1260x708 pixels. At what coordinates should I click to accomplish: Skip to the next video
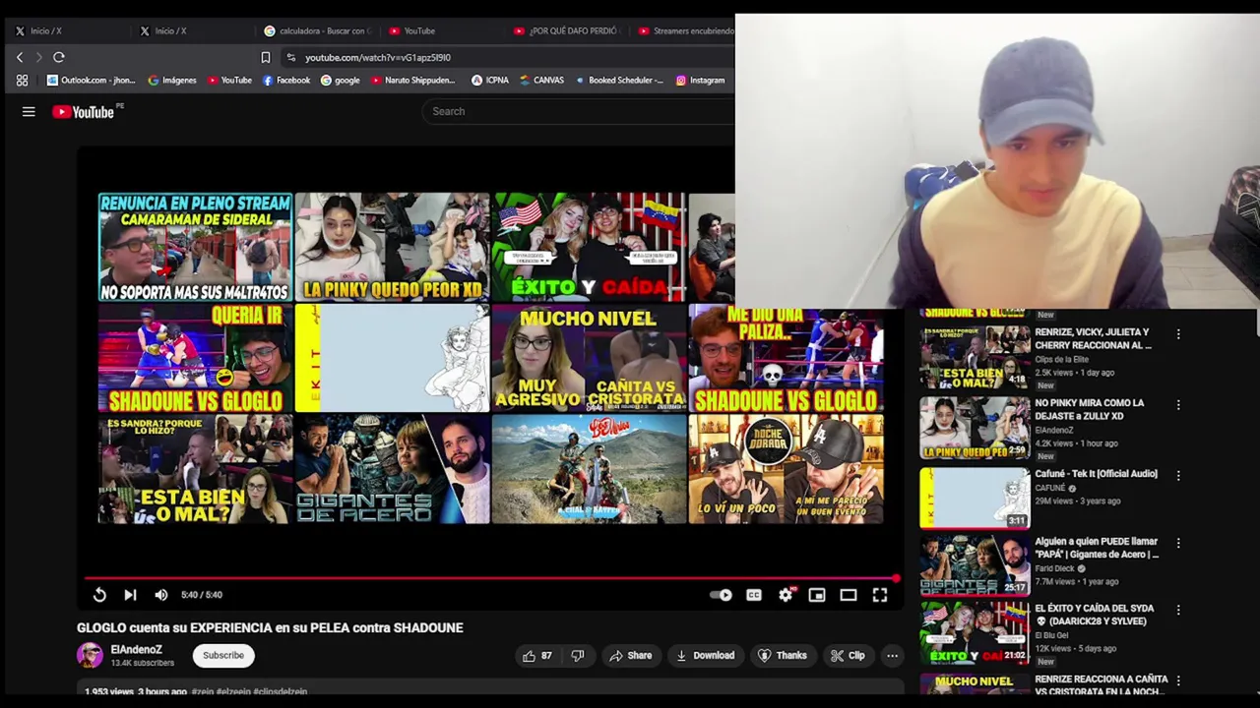pos(130,595)
